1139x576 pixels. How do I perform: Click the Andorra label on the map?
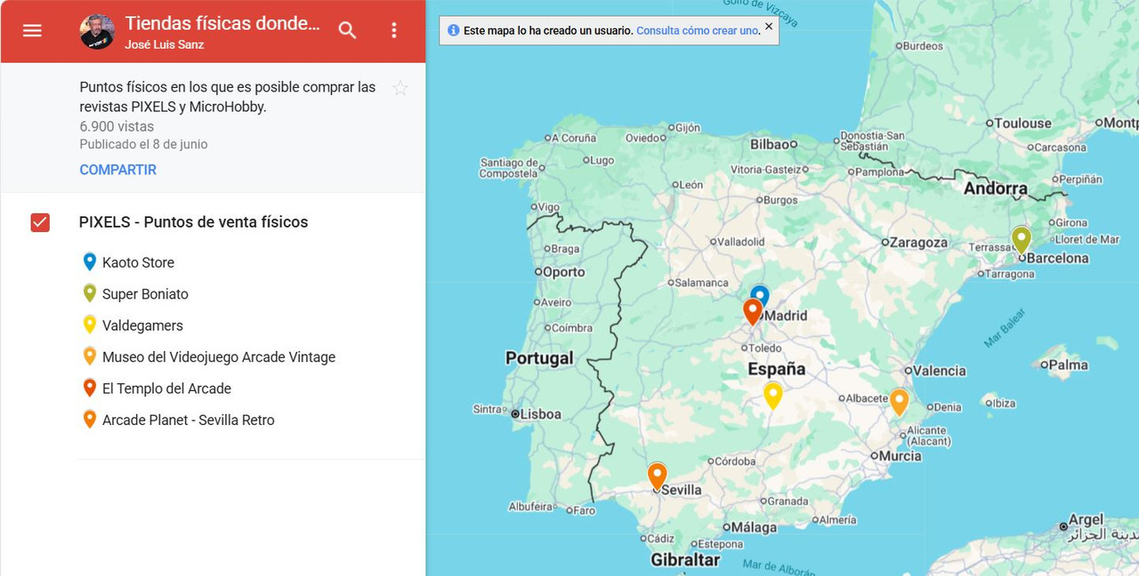coord(995,188)
